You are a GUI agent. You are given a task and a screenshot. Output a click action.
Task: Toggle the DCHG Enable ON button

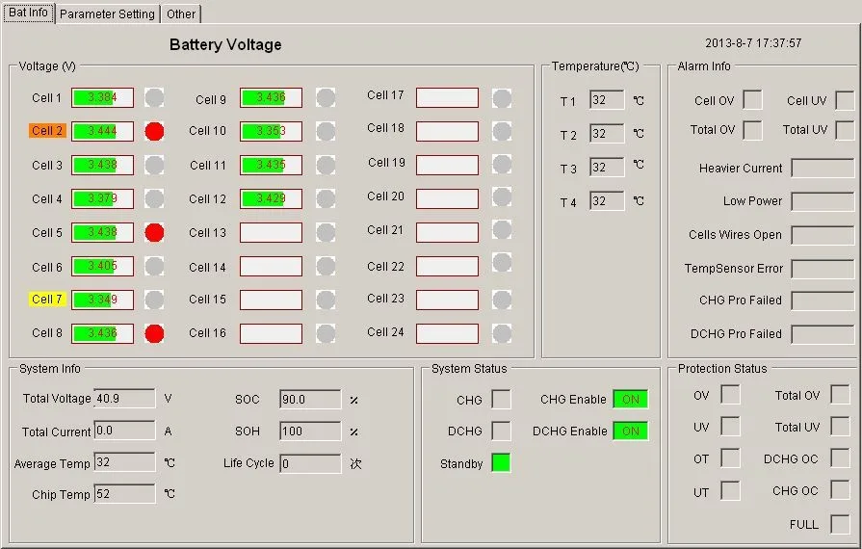click(631, 431)
